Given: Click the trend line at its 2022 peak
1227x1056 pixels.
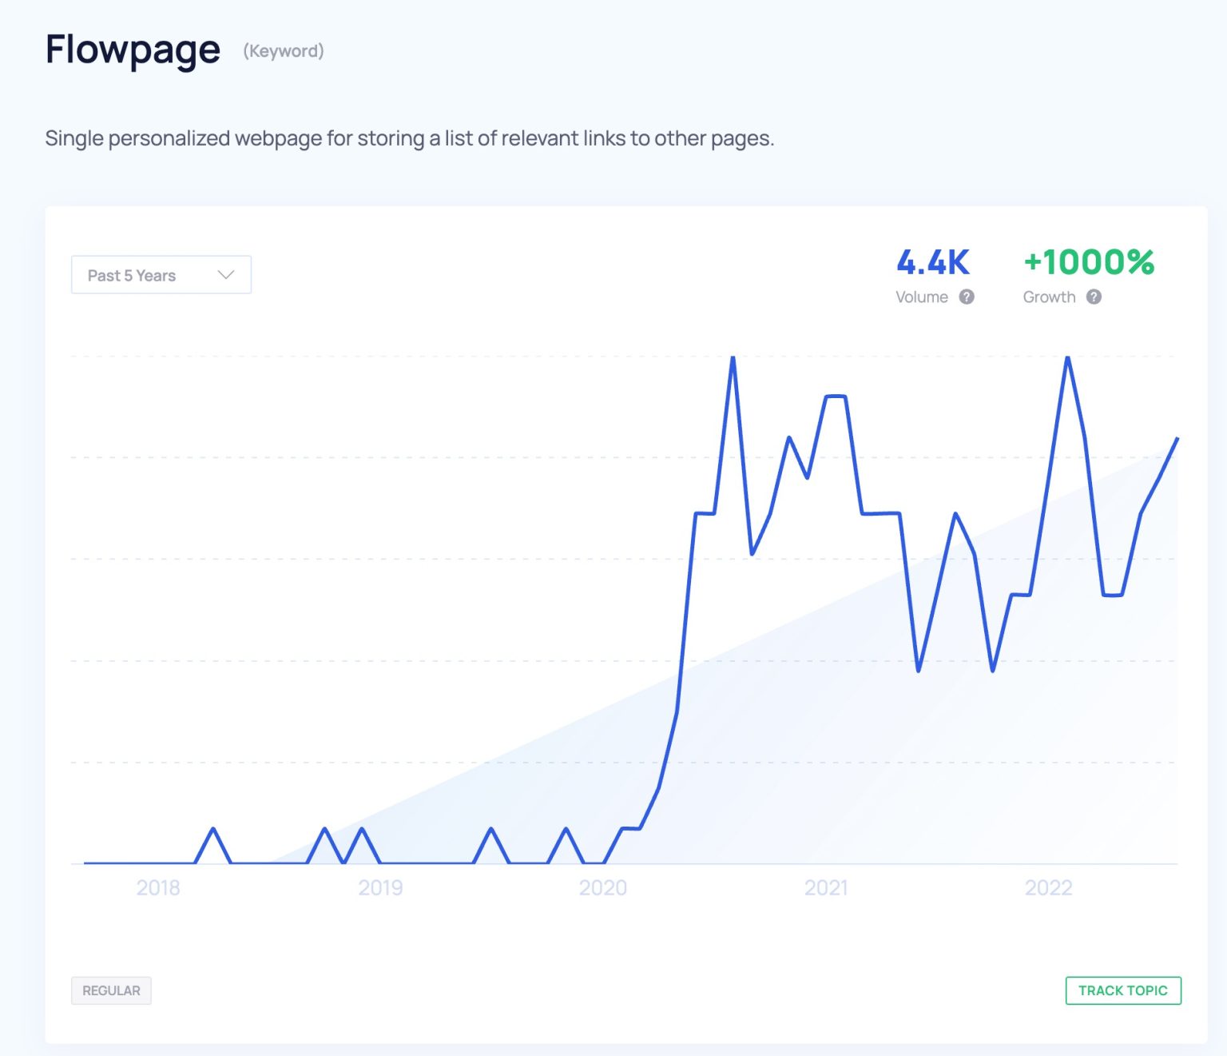Looking at the screenshot, I should coord(1066,360).
